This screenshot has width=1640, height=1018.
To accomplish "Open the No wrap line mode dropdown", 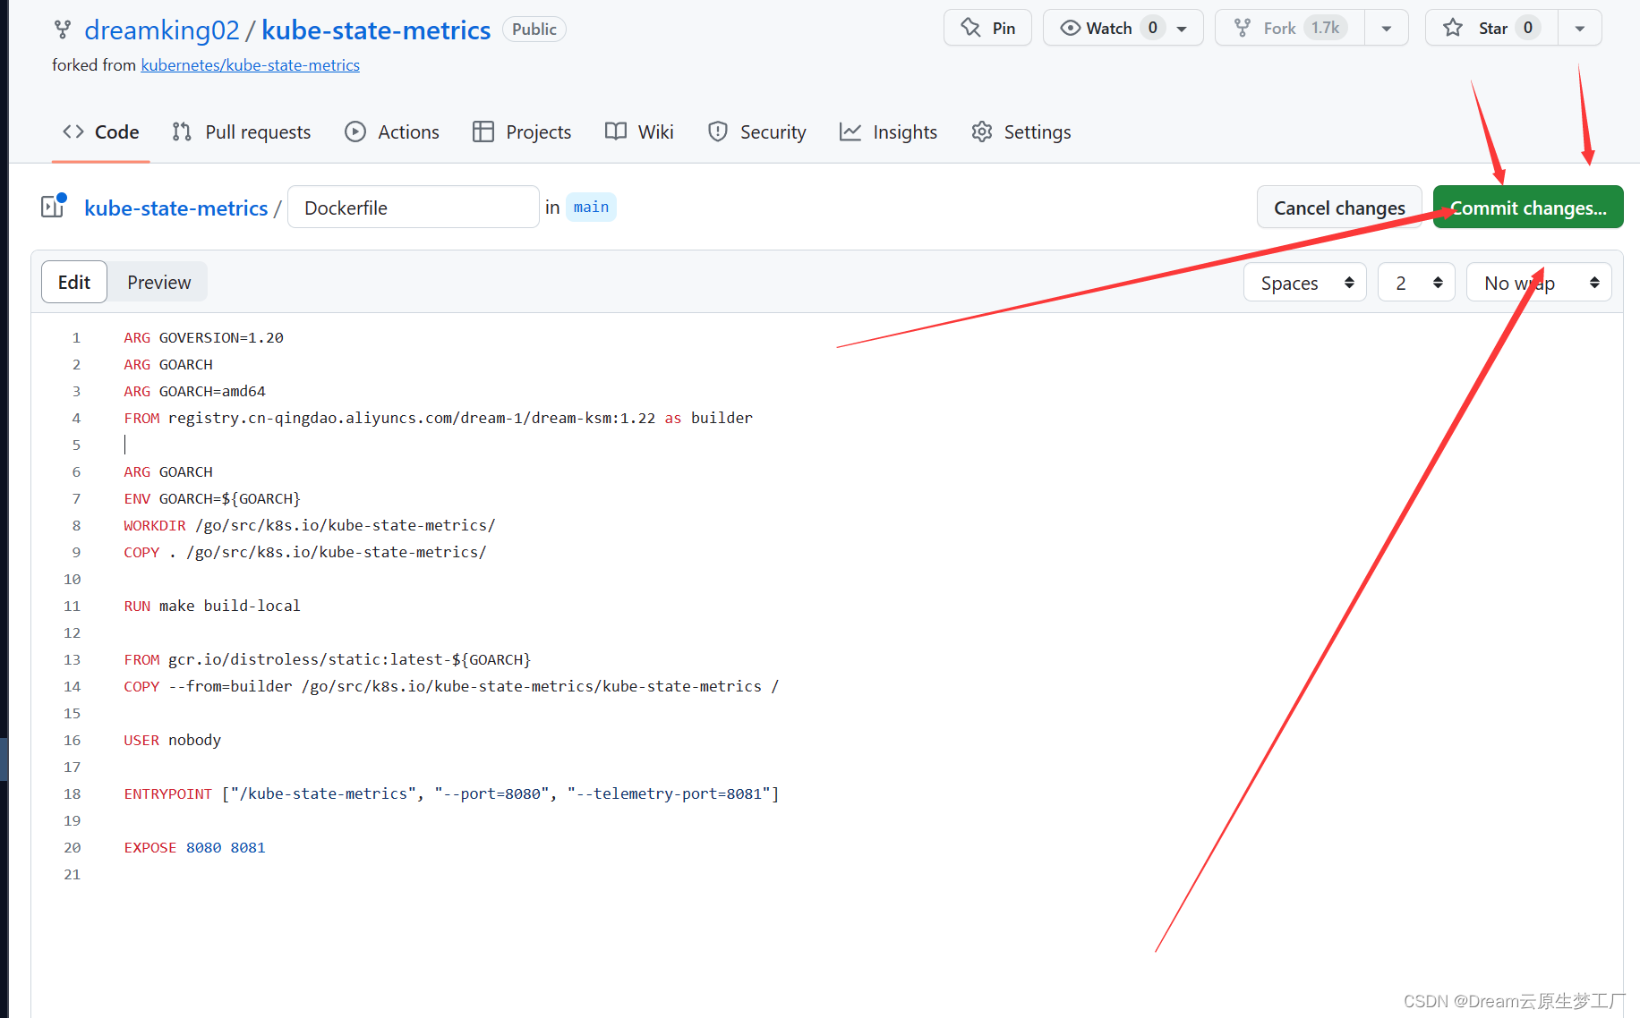I will [x=1539, y=283].
